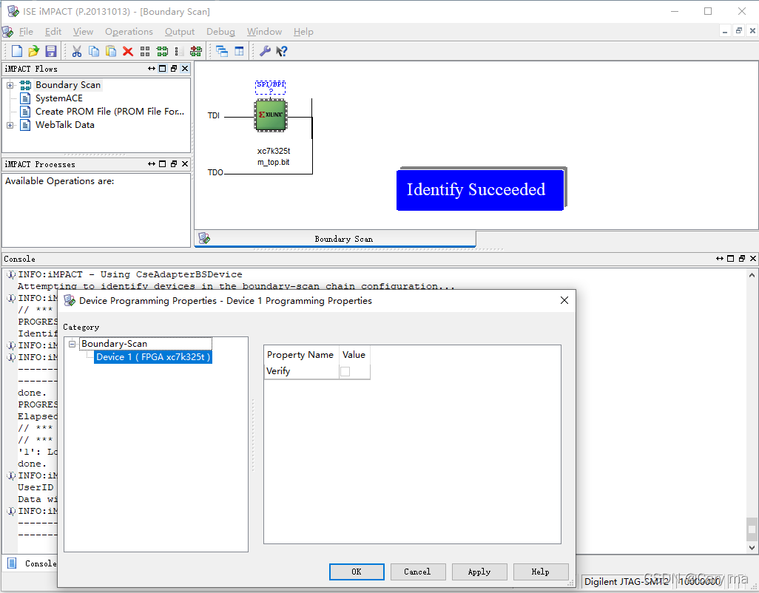The image size is (759, 593).
Task: Expand the WebTalk Data node
Action: click(x=10, y=125)
